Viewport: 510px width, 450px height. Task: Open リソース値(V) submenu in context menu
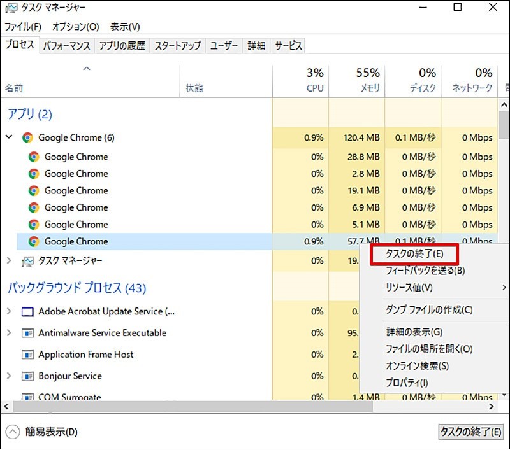coord(409,288)
